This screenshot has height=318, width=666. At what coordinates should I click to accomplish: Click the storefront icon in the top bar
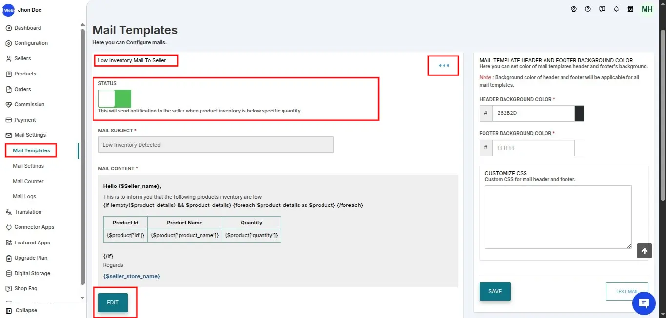click(630, 9)
